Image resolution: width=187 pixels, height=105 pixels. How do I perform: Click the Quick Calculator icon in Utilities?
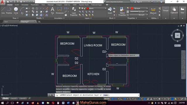click(x=160, y=15)
